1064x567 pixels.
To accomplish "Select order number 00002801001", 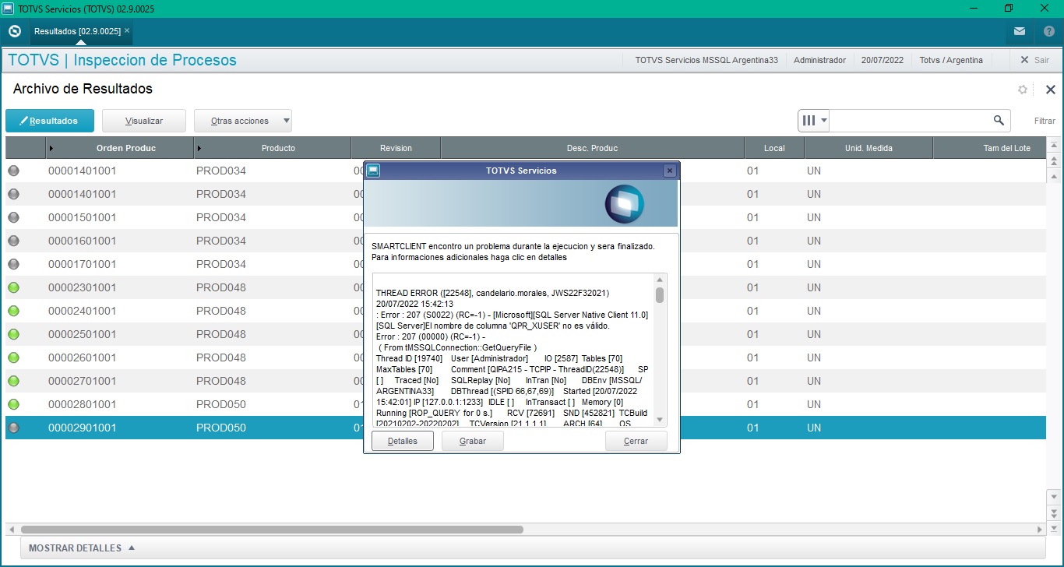I will (83, 404).
